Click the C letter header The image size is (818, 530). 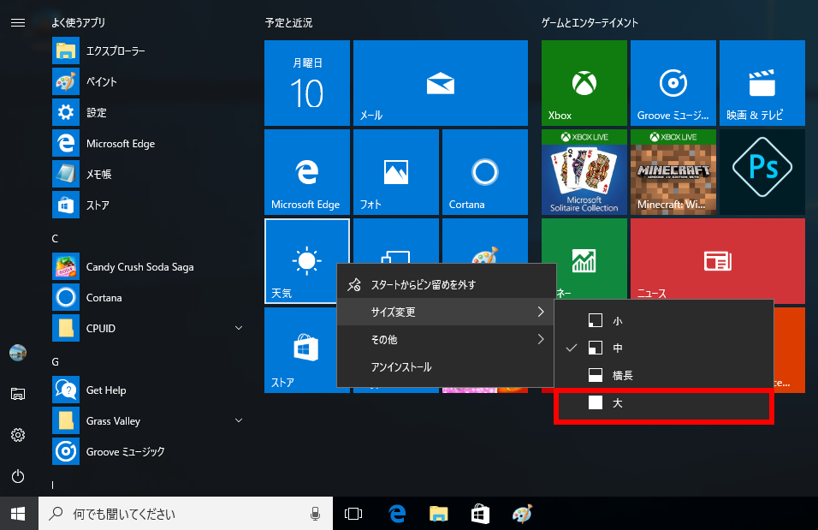[55, 239]
